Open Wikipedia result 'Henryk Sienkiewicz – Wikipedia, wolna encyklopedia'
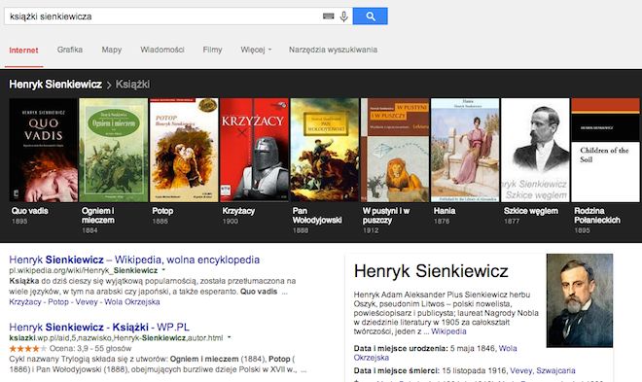 pos(134,260)
